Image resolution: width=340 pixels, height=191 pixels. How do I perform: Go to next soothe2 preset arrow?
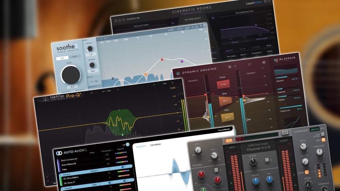click(x=101, y=39)
